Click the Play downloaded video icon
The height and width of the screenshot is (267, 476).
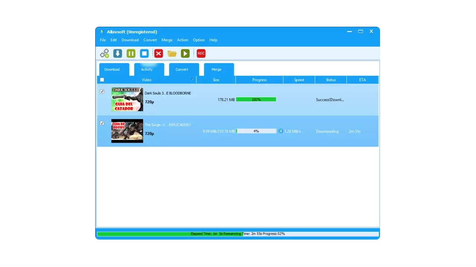point(185,53)
